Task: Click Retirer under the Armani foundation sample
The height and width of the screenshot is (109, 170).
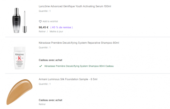Action: [x=42, y=104]
